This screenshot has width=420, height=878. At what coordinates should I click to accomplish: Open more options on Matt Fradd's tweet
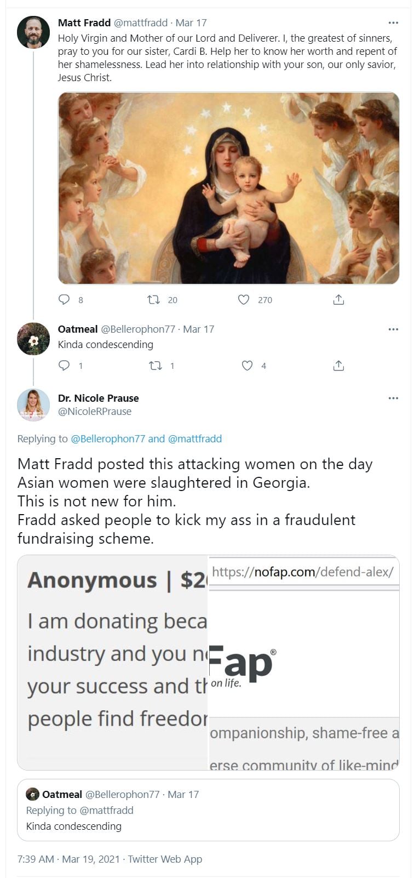click(x=393, y=23)
